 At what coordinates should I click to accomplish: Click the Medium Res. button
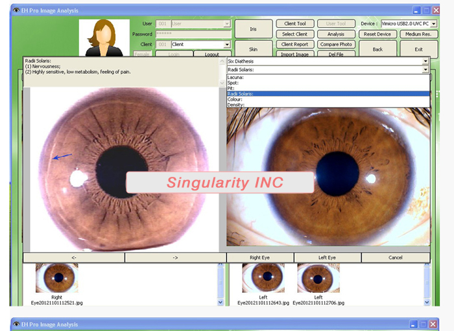point(419,34)
